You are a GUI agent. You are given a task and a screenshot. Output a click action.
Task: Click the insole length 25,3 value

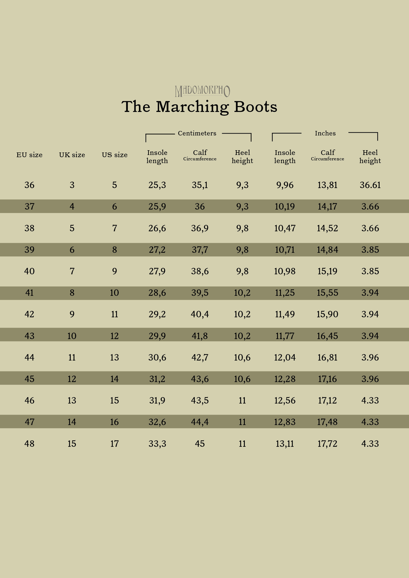[157, 185]
